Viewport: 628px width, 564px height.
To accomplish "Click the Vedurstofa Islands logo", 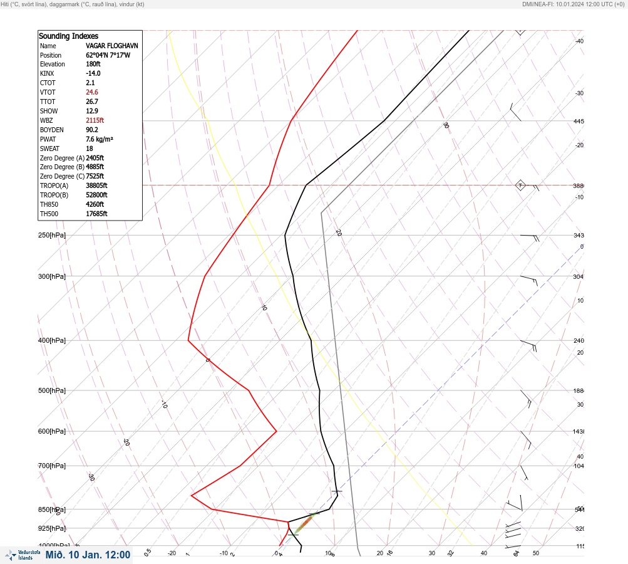I will tap(23, 555).
